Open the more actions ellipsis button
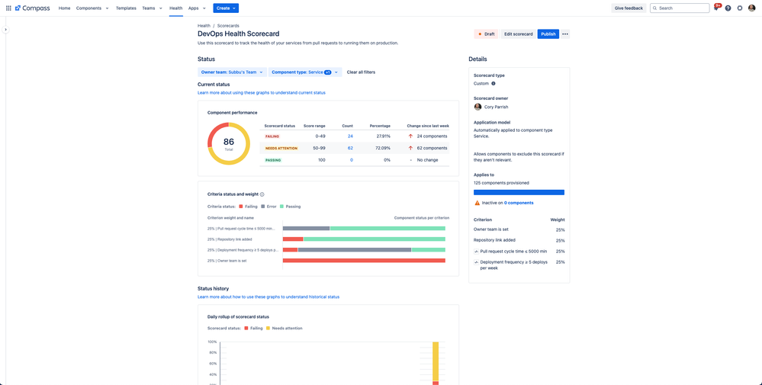The image size is (762, 385). pyautogui.click(x=565, y=34)
